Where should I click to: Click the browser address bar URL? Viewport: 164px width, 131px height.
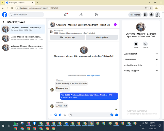pyautogui.click(x=39, y=8)
